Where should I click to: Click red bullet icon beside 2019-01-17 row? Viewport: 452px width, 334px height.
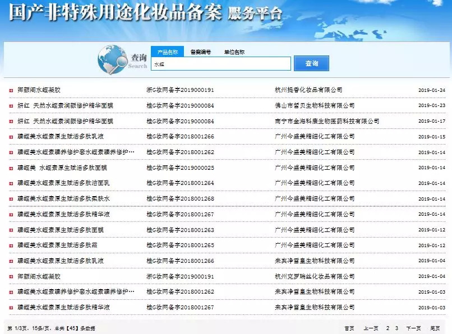[x=11, y=122]
